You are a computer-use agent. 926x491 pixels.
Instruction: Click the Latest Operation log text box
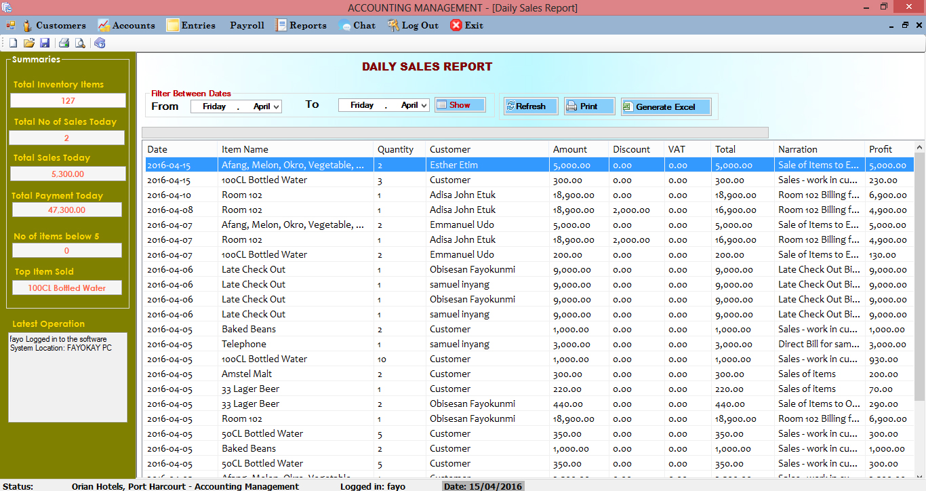[x=68, y=377]
